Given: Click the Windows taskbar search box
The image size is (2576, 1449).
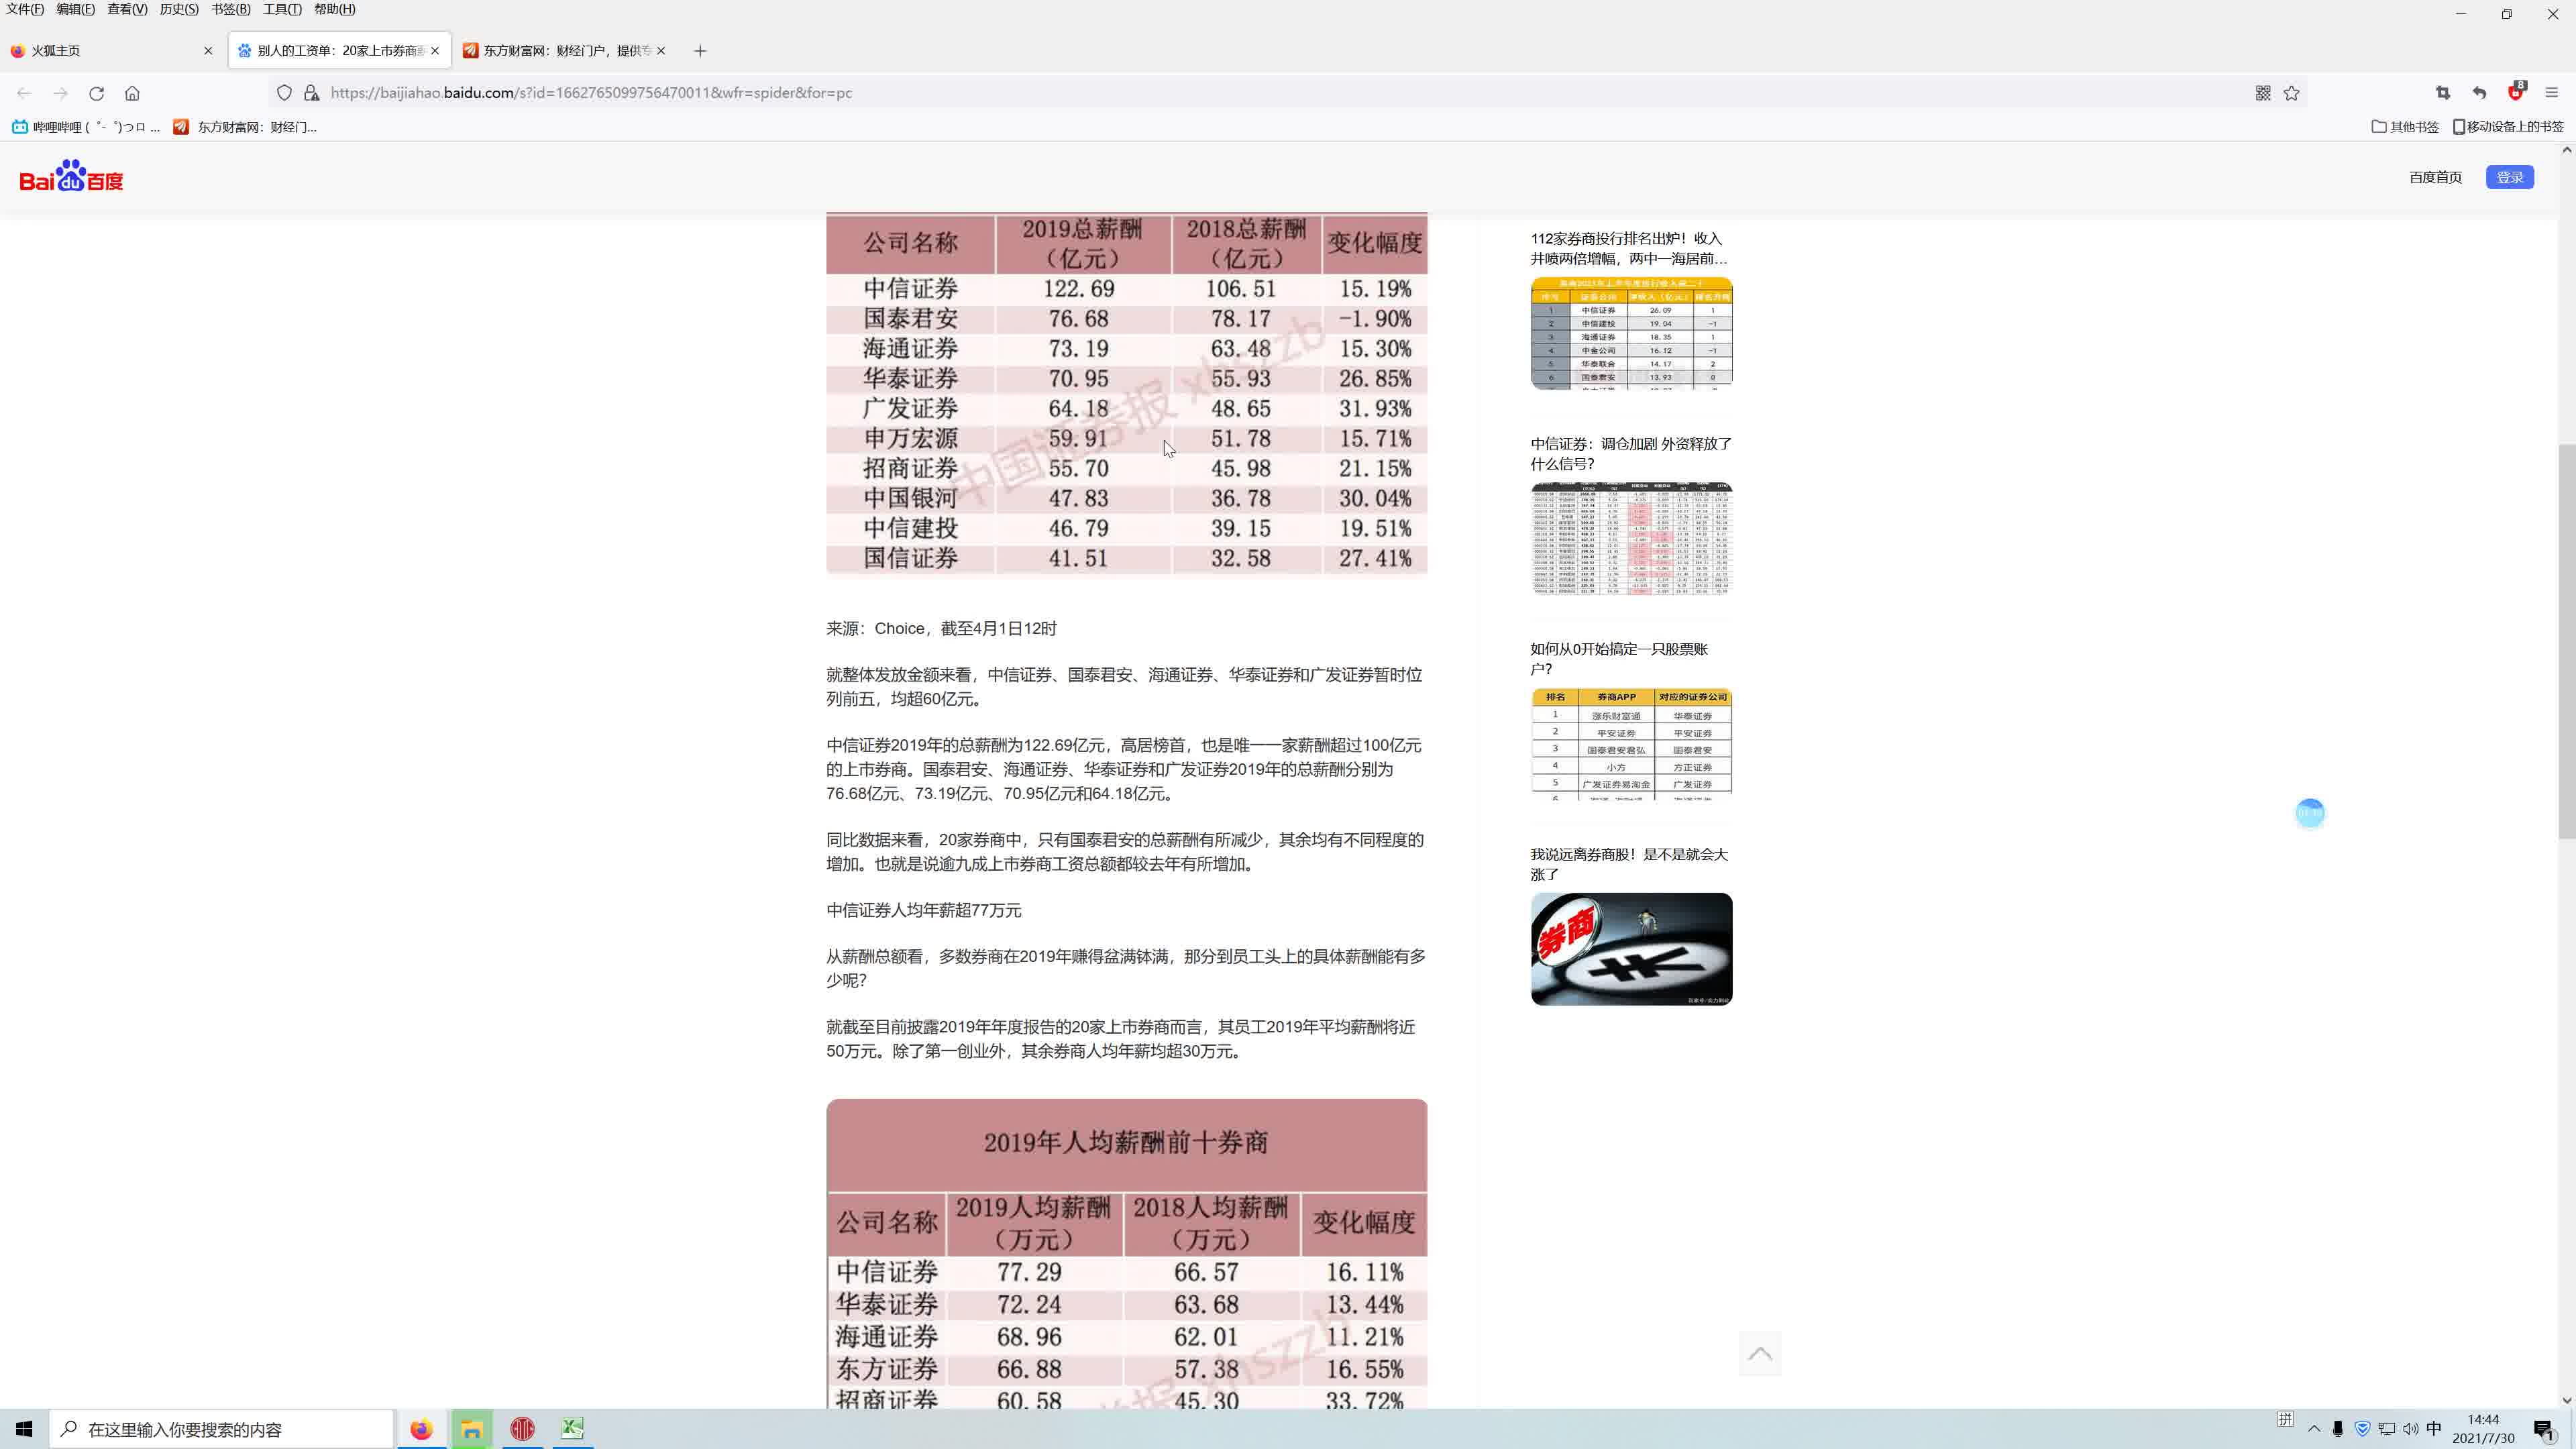Looking at the screenshot, I should (222, 1429).
